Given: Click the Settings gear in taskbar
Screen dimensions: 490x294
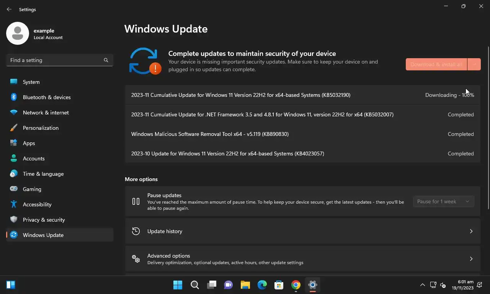Looking at the screenshot, I should click(313, 285).
